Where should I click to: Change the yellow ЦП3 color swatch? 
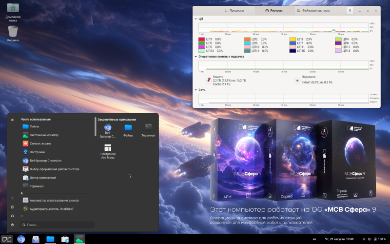293,39
